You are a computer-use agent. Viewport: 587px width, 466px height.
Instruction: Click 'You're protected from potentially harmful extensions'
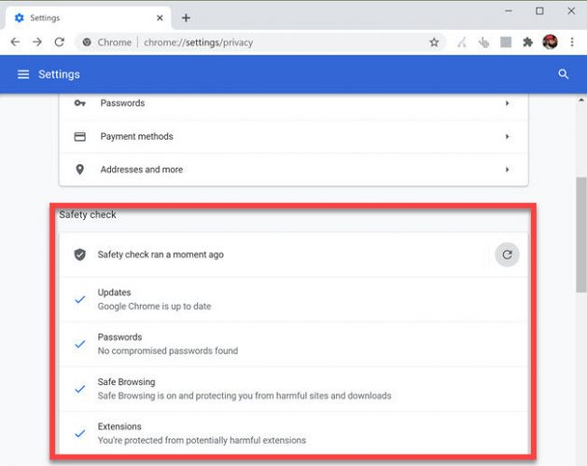tap(202, 440)
